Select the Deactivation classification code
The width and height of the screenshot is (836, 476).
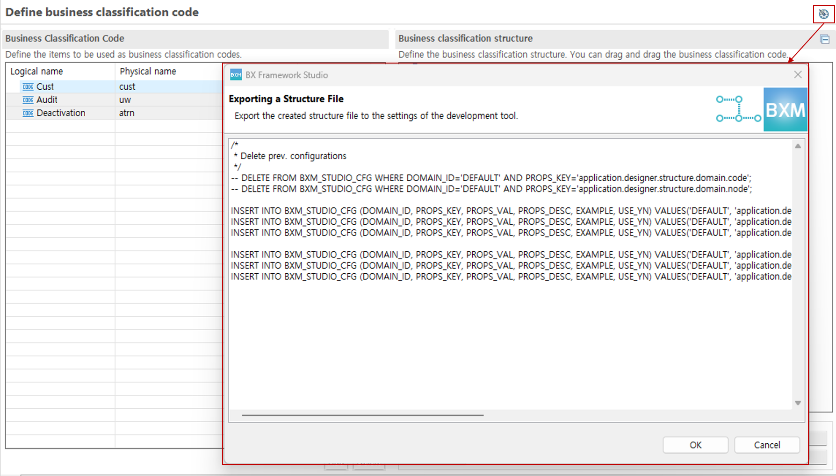pos(61,113)
